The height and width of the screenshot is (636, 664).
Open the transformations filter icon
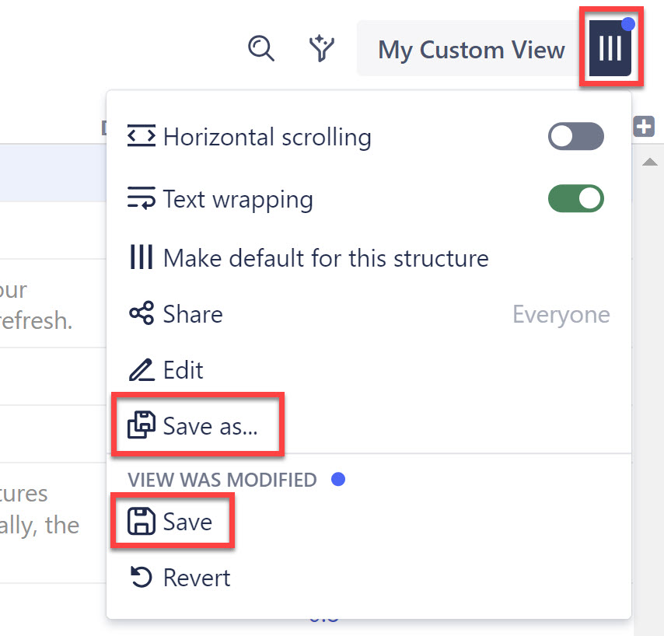(321, 48)
